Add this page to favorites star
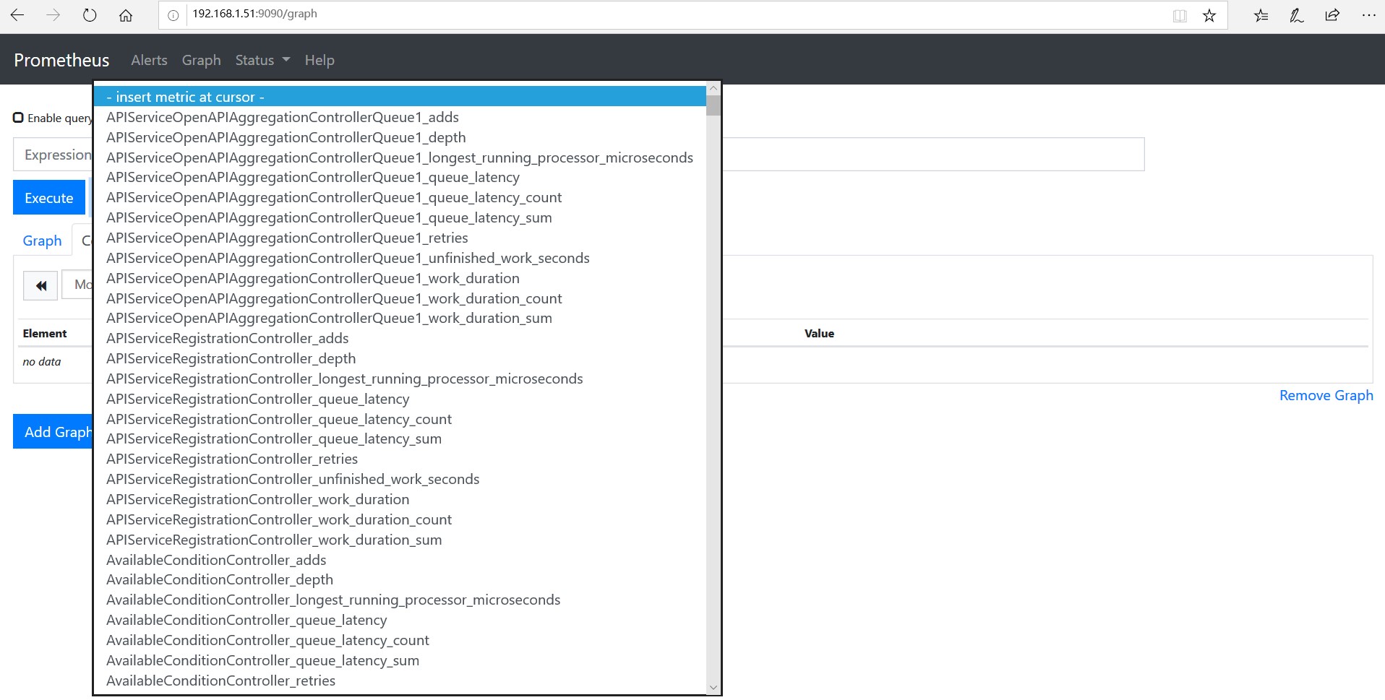The width and height of the screenshot is (1385, 700). pyautogui.click(x=1209, y=16)
